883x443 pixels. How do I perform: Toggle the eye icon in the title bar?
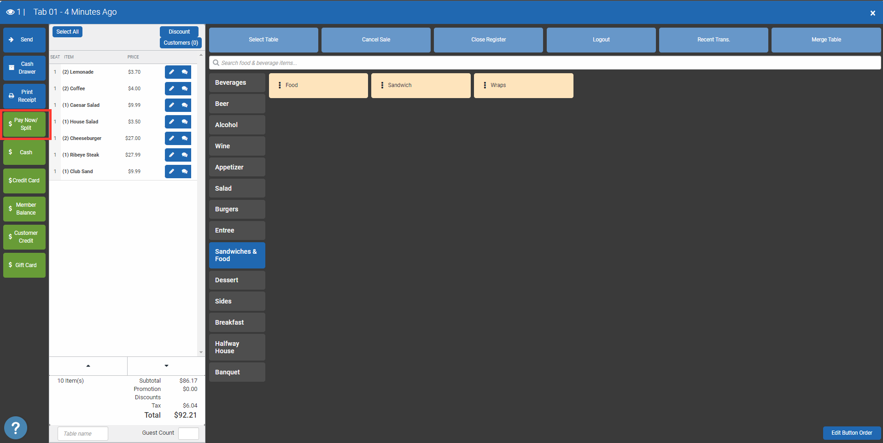click(10, 12)
